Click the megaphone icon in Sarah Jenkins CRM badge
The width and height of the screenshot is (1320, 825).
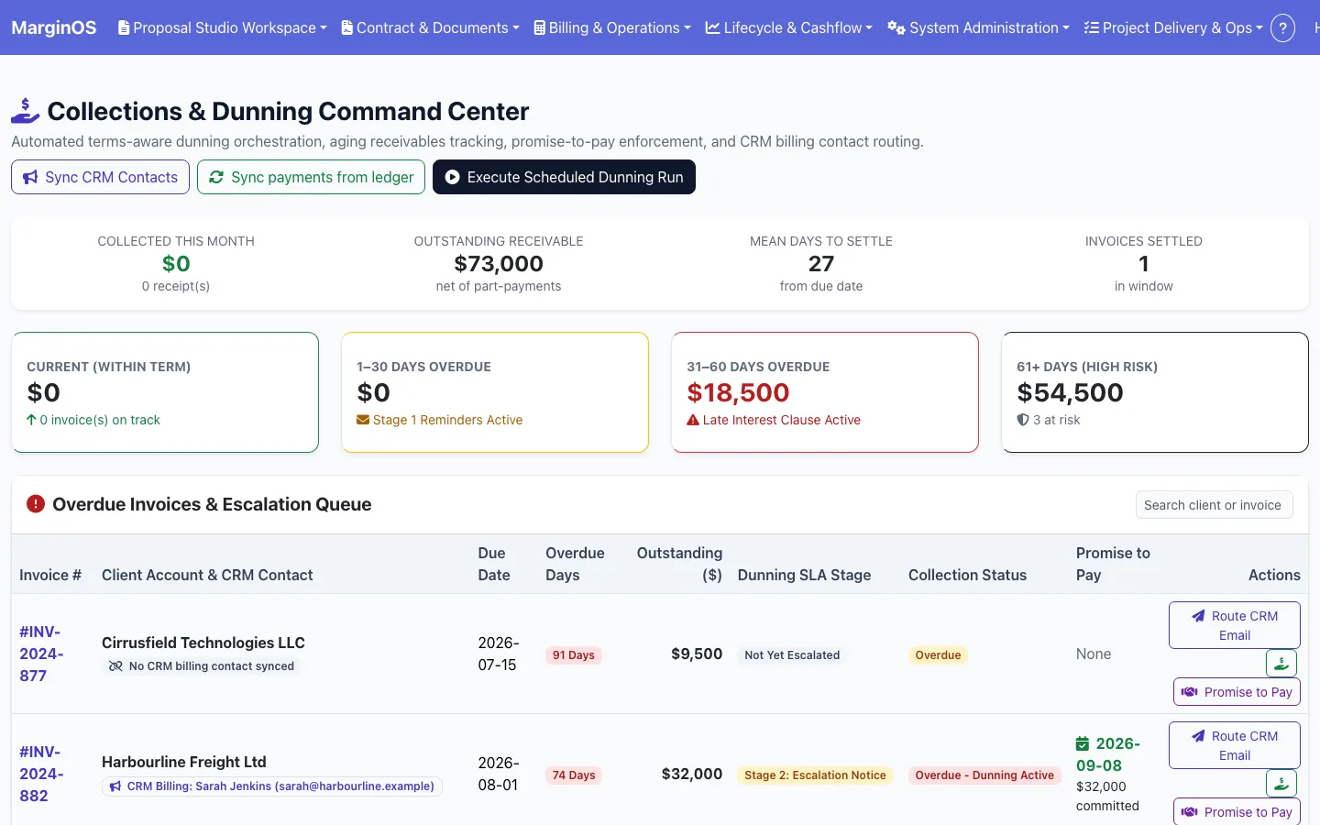click(x=115, y=786)
